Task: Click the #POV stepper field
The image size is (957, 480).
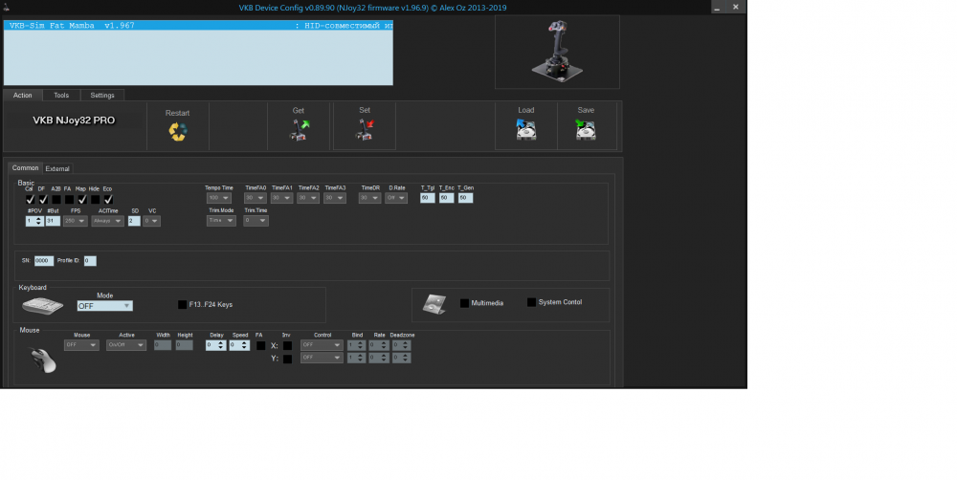Action: point(34,221)
